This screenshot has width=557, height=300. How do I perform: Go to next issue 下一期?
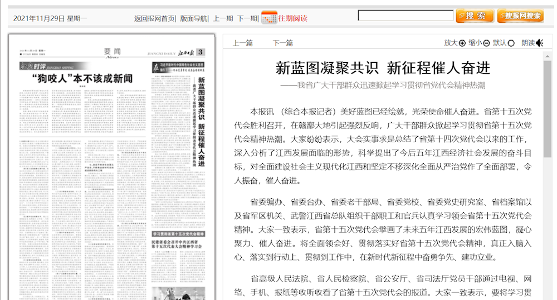[x=247, y=18]
